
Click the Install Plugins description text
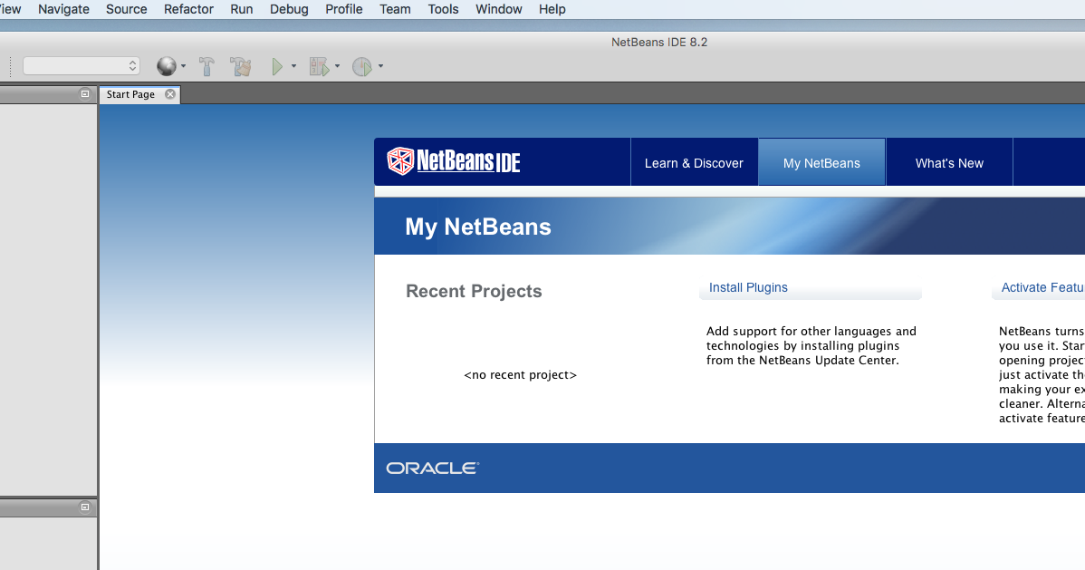811,345
